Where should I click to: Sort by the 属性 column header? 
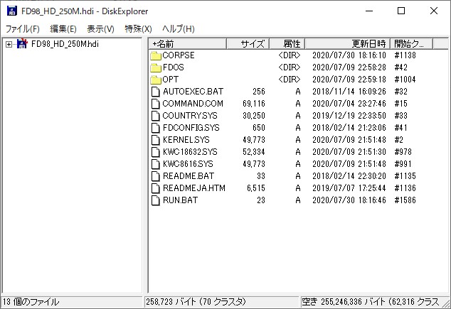pos(287,44)
